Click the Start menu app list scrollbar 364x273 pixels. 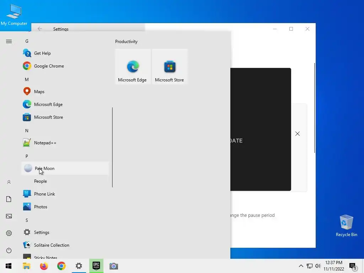[112, 147]
